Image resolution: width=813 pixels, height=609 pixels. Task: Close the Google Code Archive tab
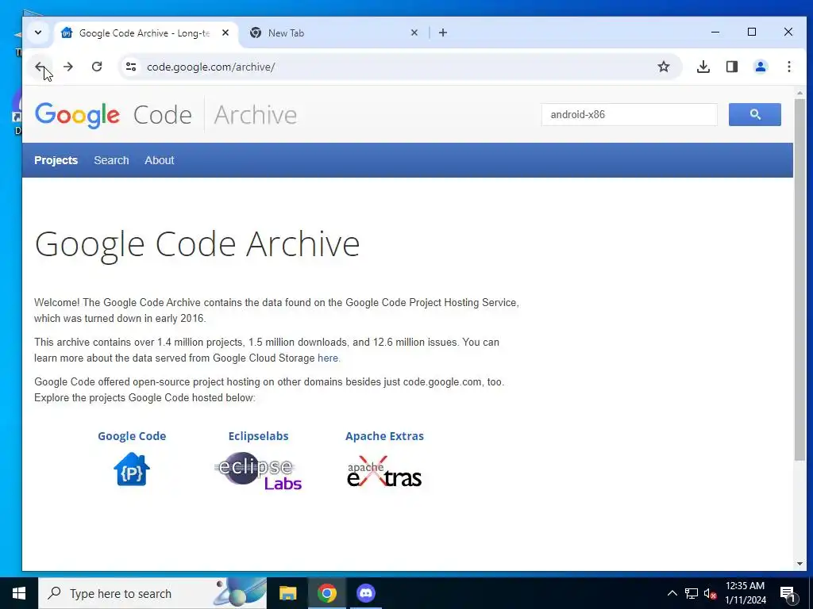[225, 33]
